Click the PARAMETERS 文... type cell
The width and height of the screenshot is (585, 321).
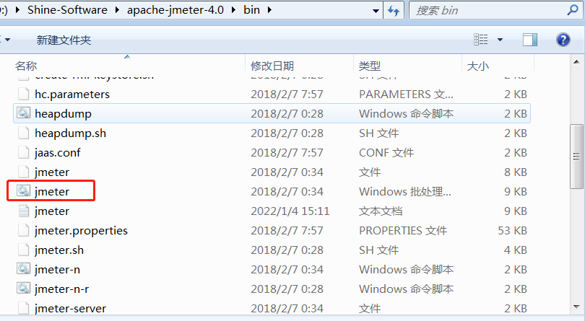click(406, 94)
